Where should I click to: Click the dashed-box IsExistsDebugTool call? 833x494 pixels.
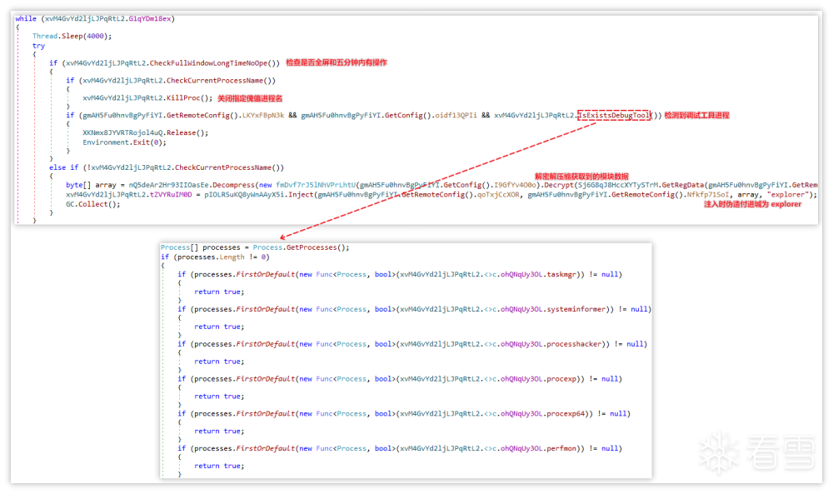click(614, 115)
